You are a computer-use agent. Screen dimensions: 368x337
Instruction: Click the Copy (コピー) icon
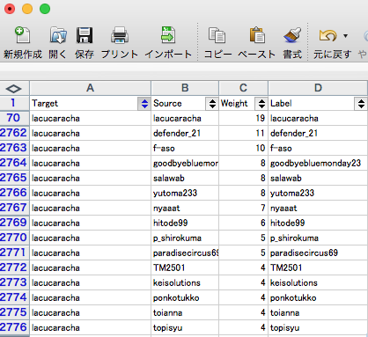[217, 35]
